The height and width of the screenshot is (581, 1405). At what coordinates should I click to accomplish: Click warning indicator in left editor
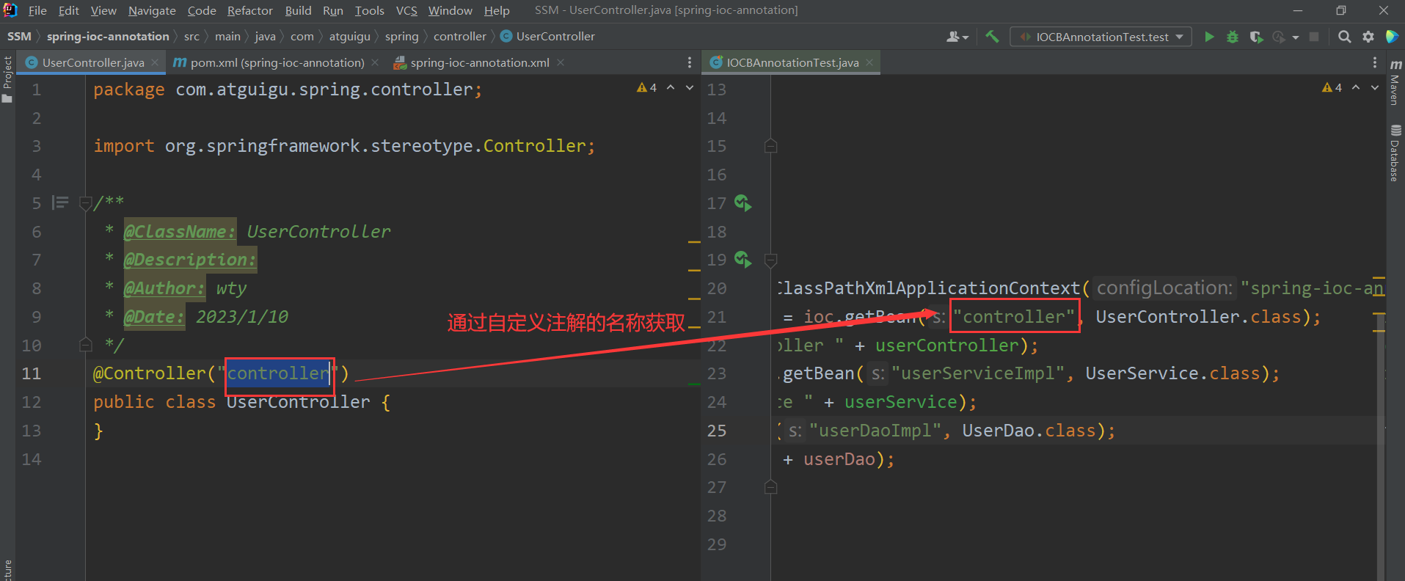[647, 87]
